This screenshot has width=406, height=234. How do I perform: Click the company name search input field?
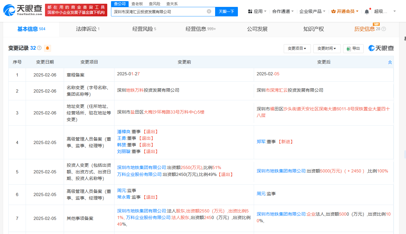[x=159, y=12]
